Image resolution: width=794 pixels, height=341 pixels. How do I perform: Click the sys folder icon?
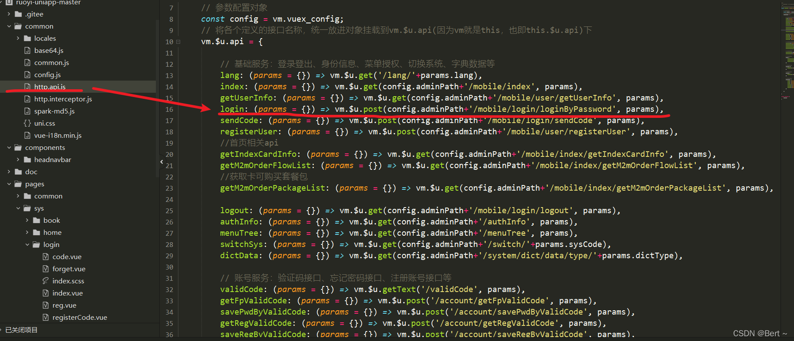pos(27,208)
